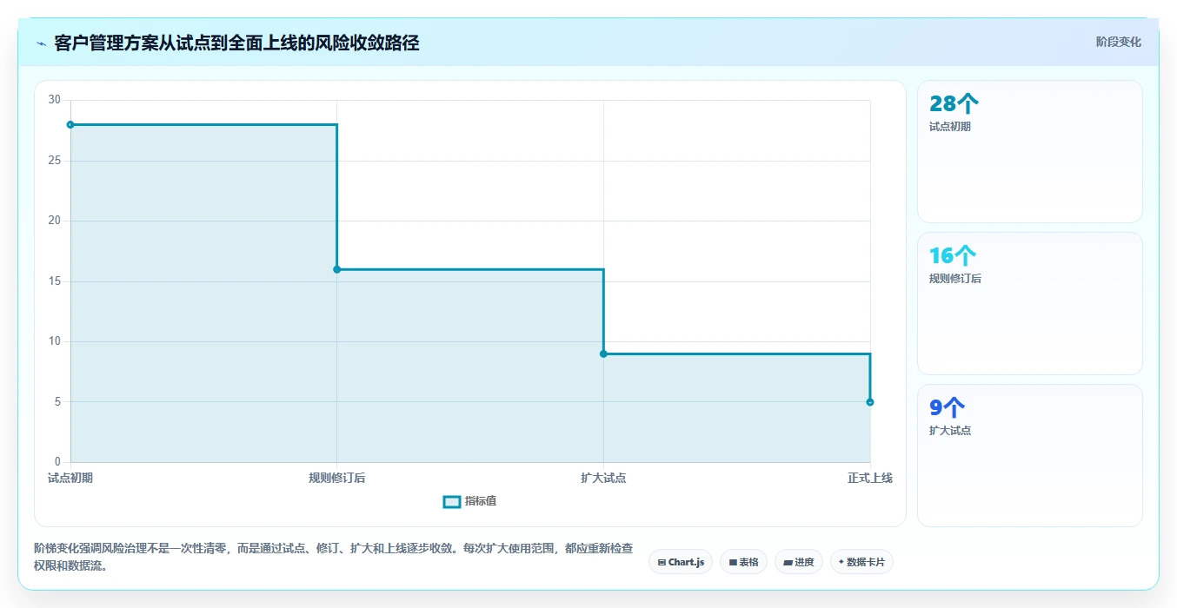Screen dimensions: 1177x608
Task: Select the 数据卡片 tag
Action: [x=861, y=562]
